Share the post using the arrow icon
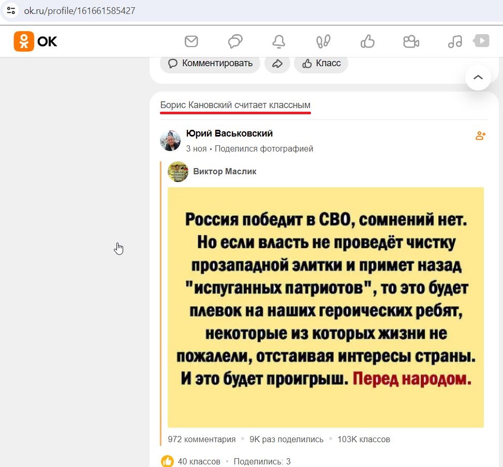The image size is (503, 467). tap(277, 63)
